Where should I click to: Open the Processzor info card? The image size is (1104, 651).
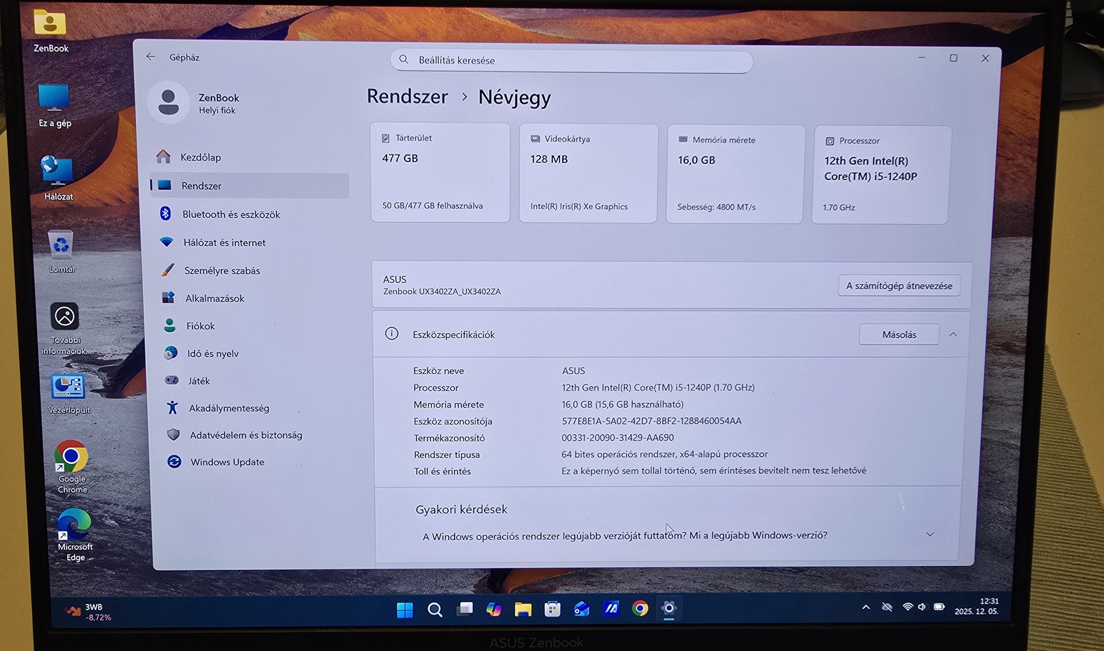click(x=880, y=174)
